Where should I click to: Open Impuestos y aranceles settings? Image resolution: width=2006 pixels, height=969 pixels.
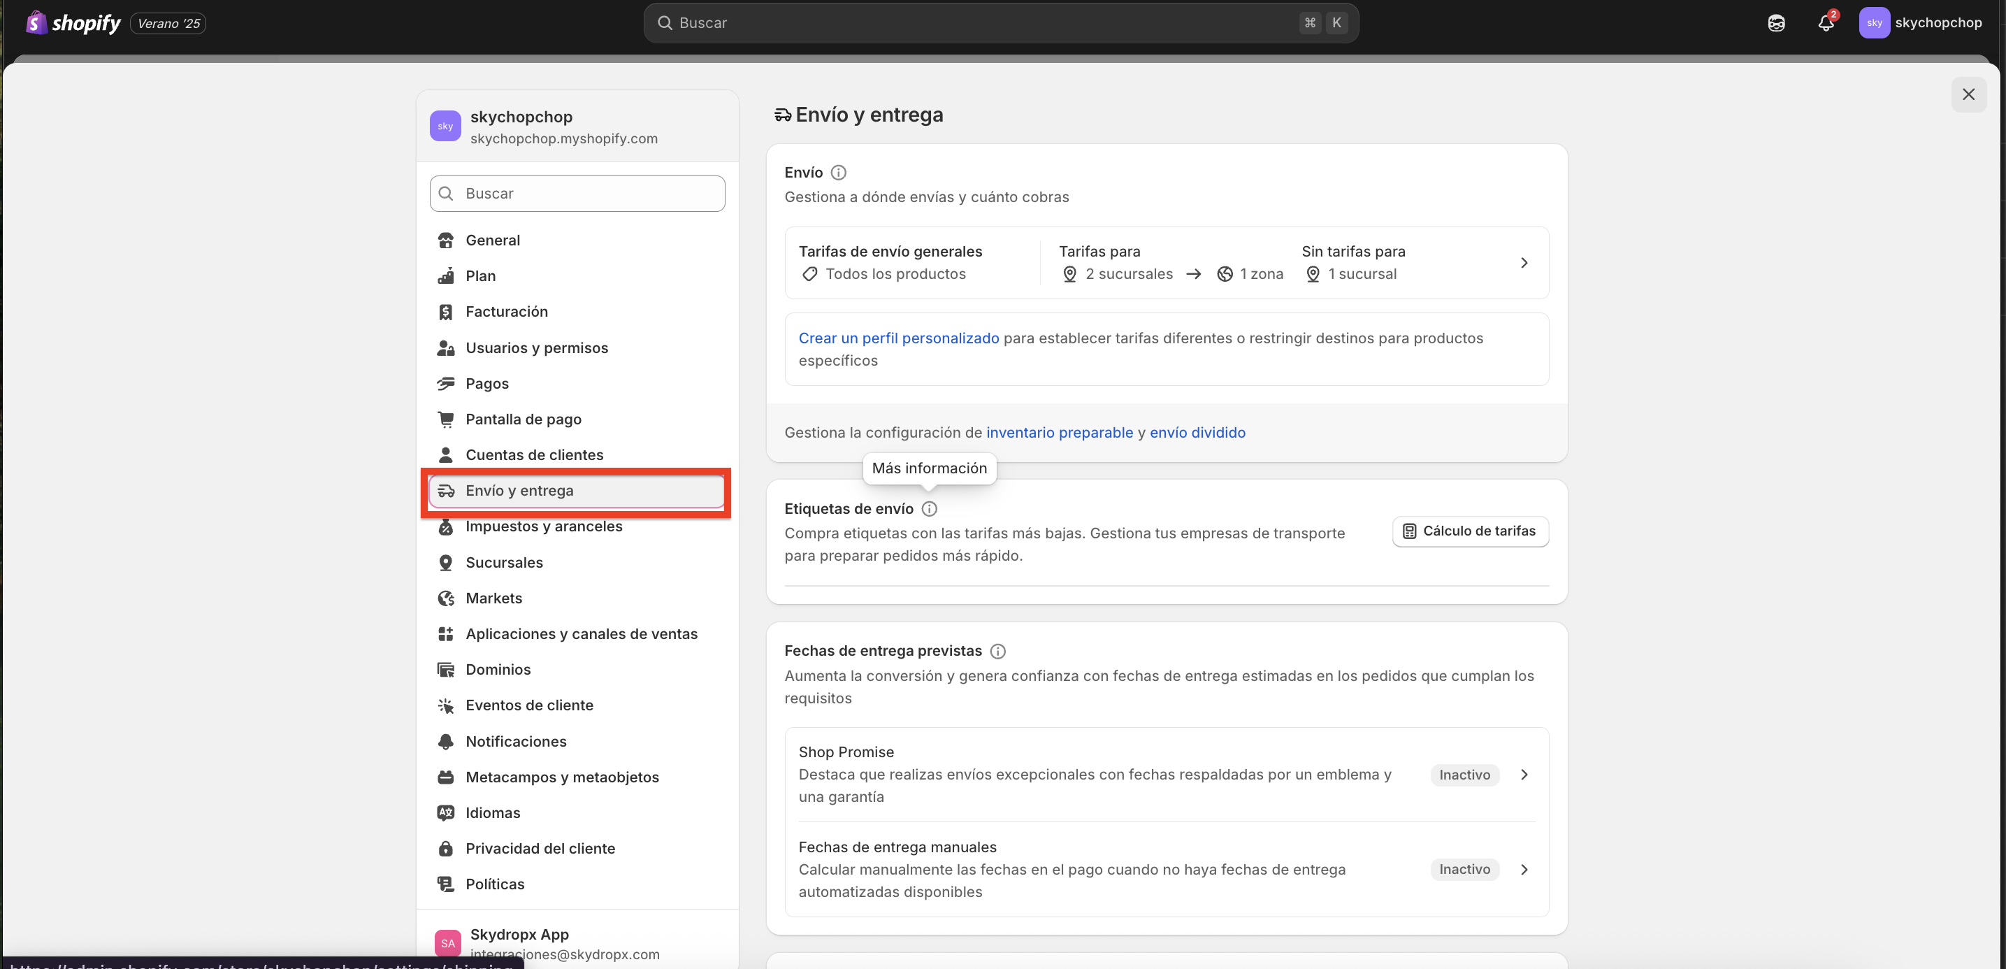click(x=577, y=527)
